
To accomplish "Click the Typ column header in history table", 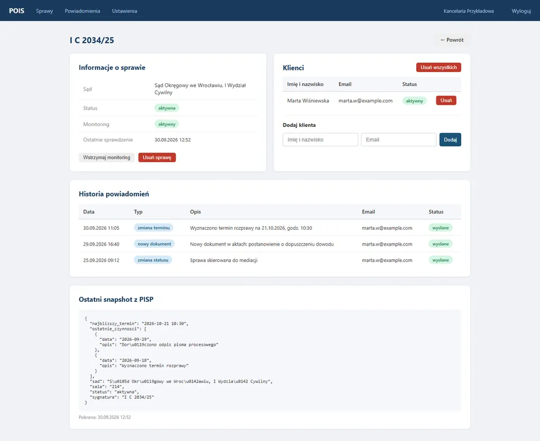I will click(x=138, y=212).
